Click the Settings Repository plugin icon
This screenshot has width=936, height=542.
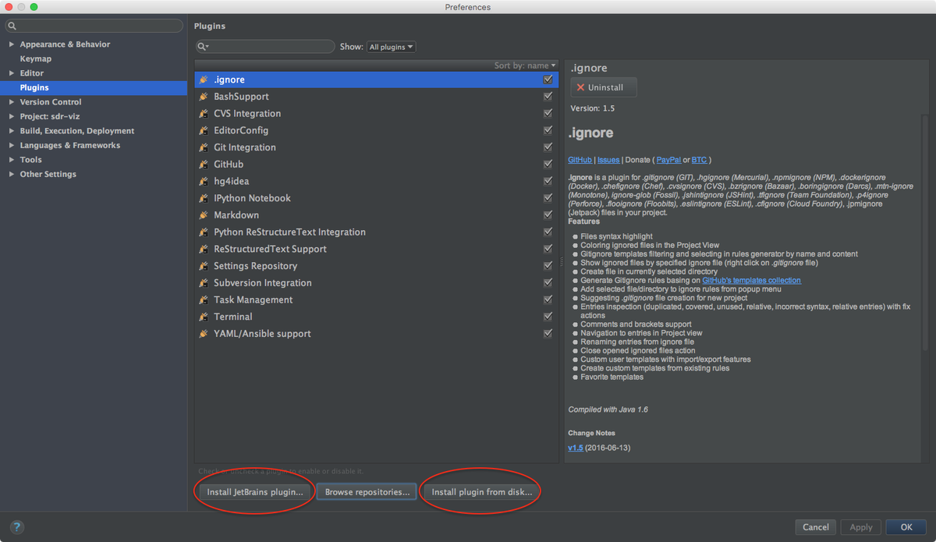204,266
